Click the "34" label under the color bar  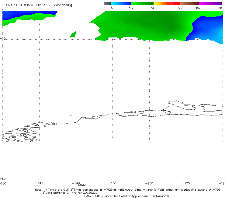click(x=152, y=8)
